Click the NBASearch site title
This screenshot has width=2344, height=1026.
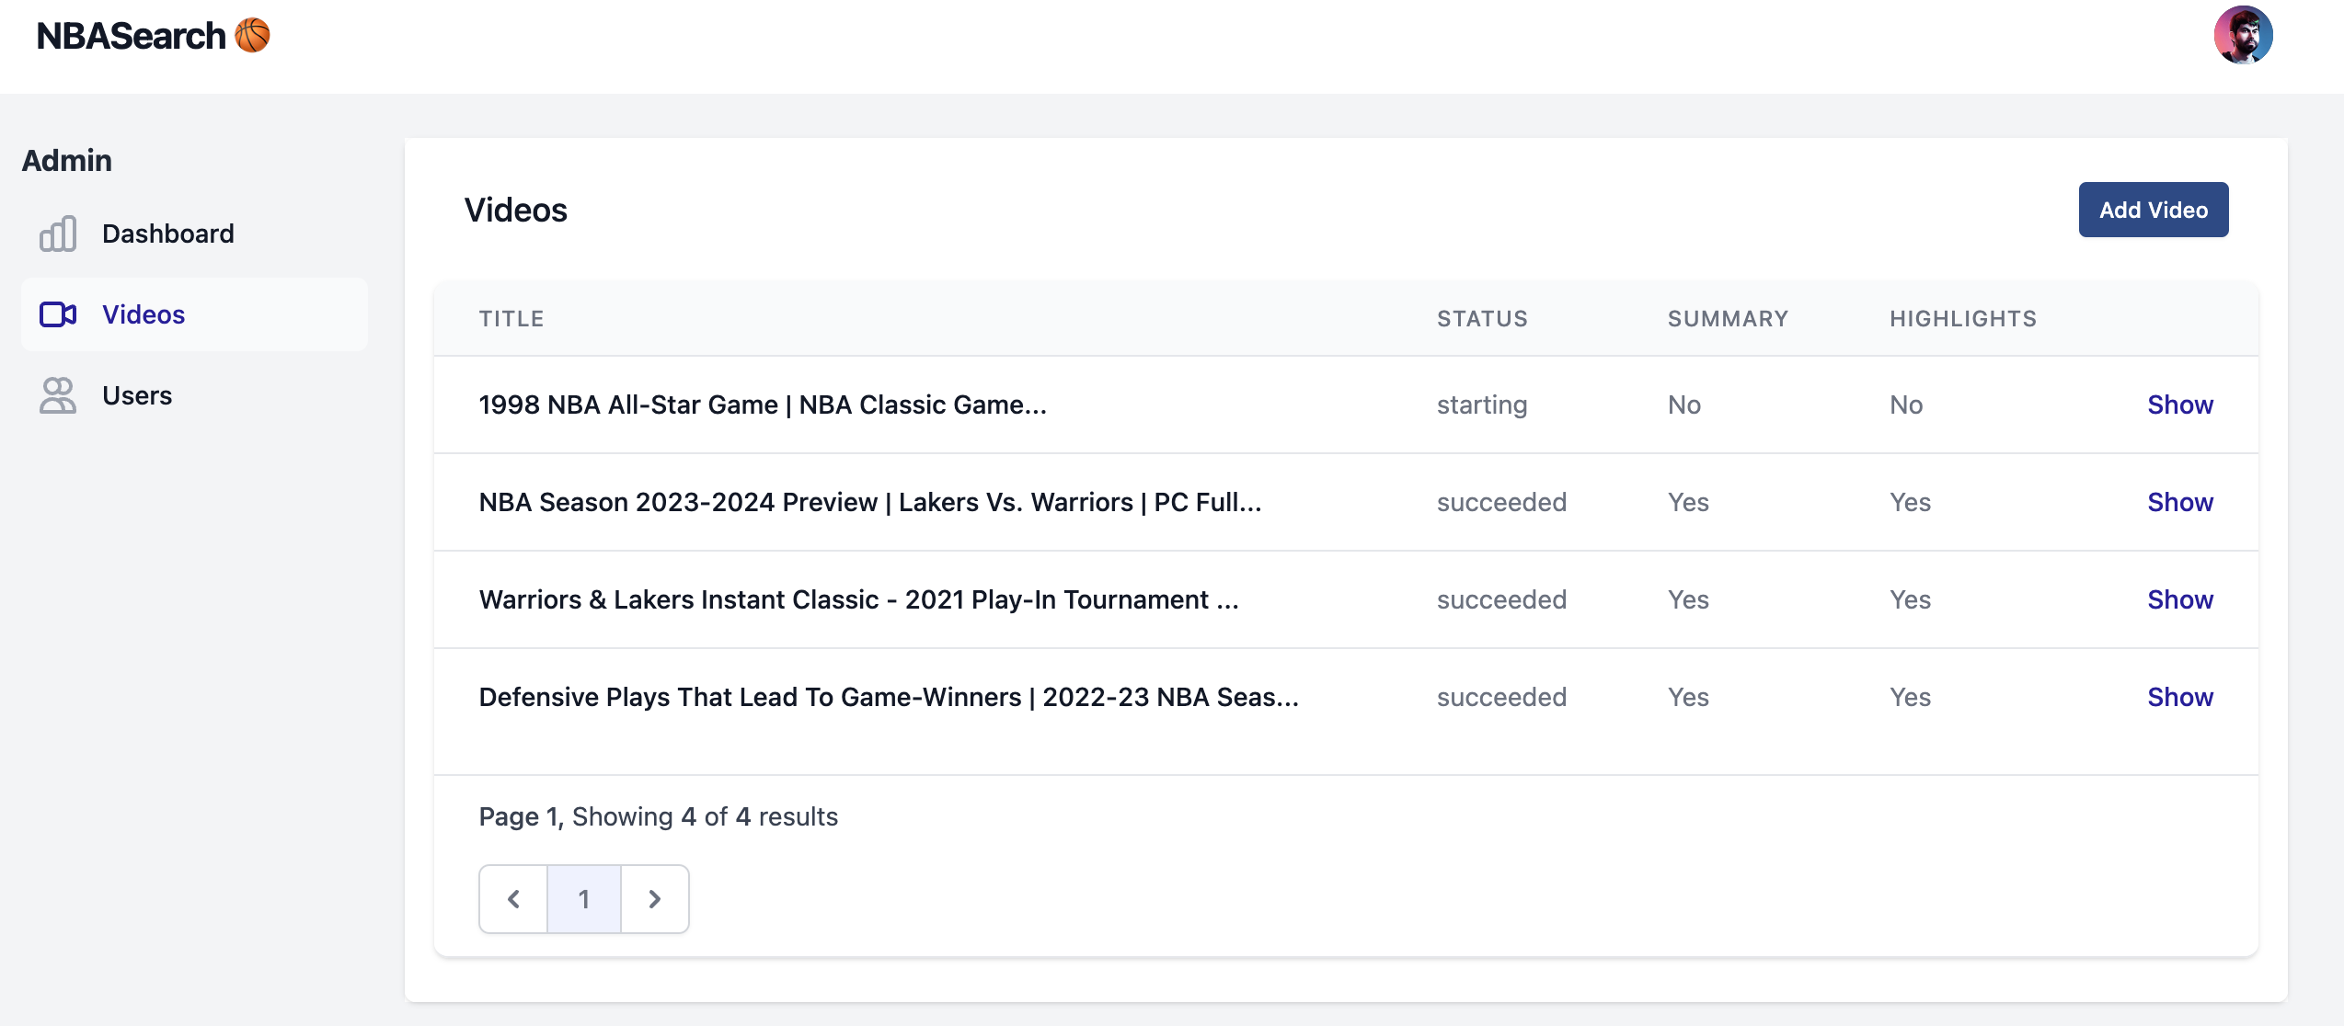coord(131,36)
